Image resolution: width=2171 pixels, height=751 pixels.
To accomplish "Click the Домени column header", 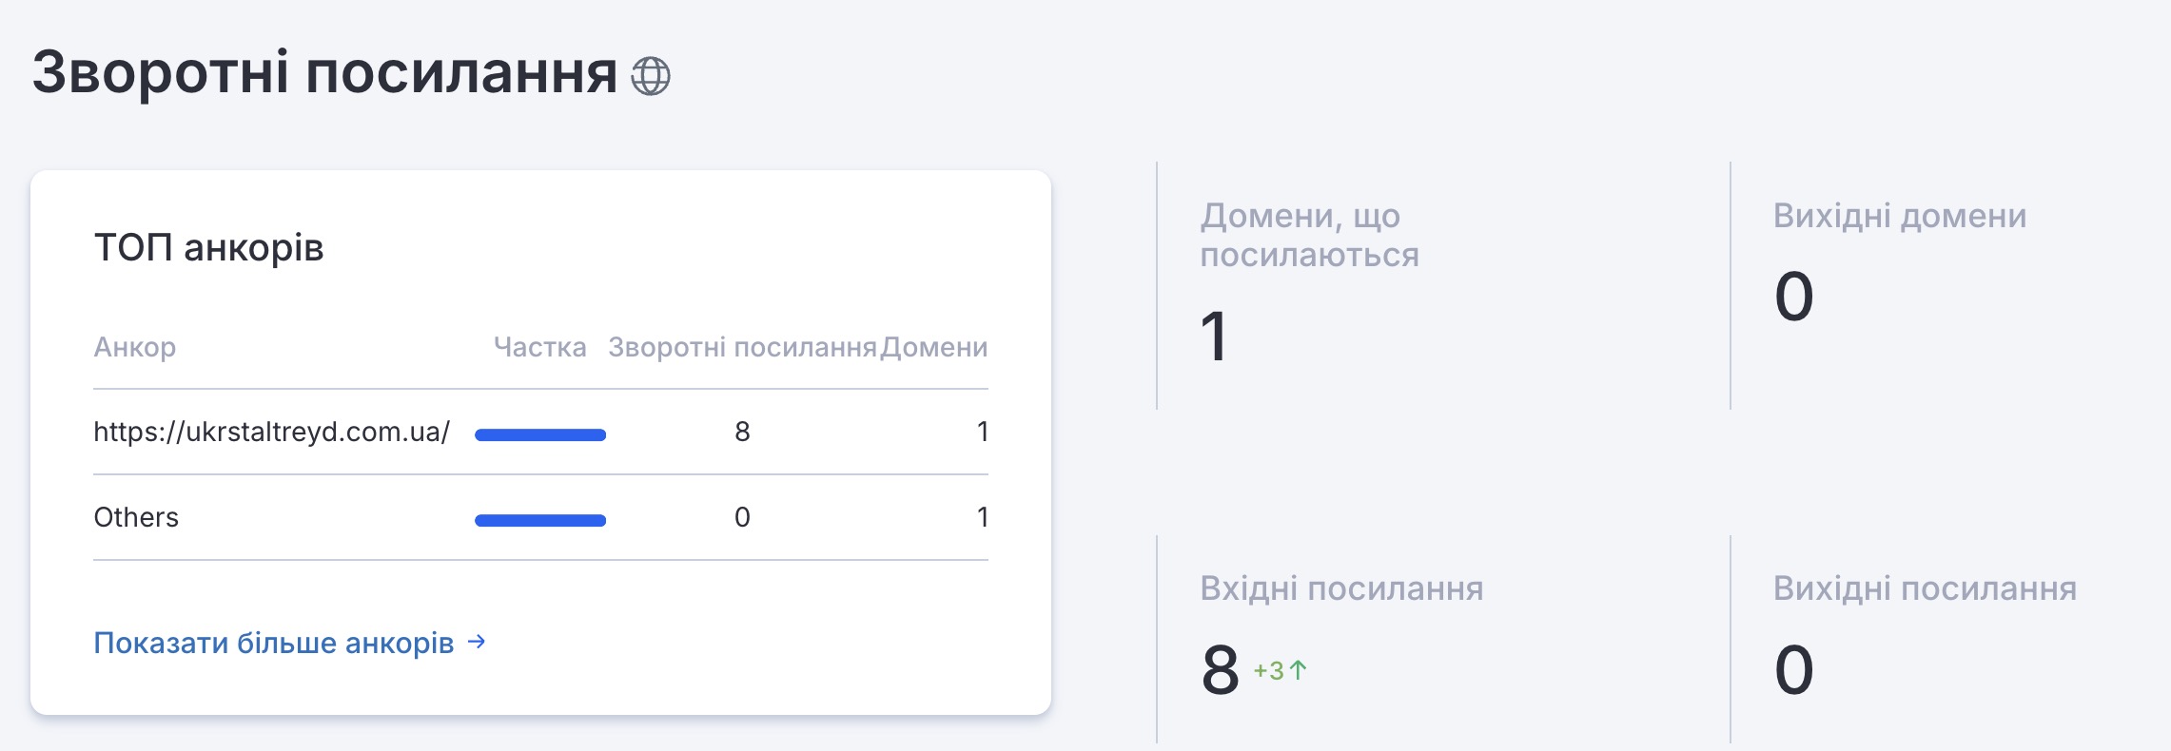I will [933, 347].
